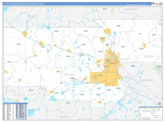
Task: Select the BENTON county label
Action: [x=149, y=56]
